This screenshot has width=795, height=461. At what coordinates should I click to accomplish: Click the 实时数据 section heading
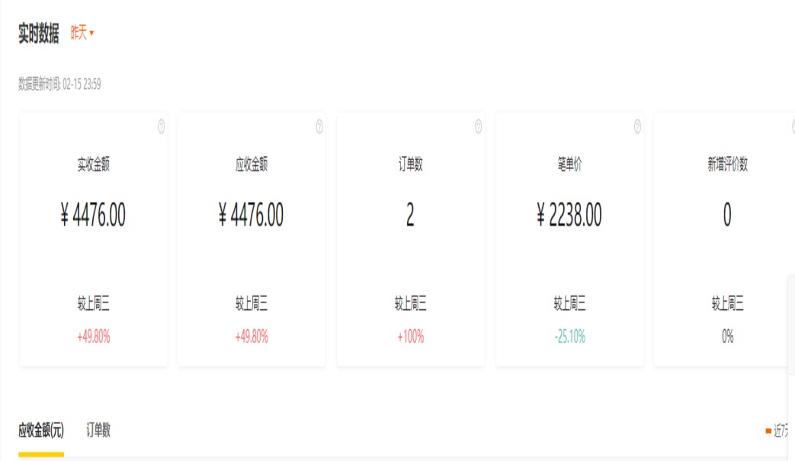pyautogui.click(x=39, y=34)
